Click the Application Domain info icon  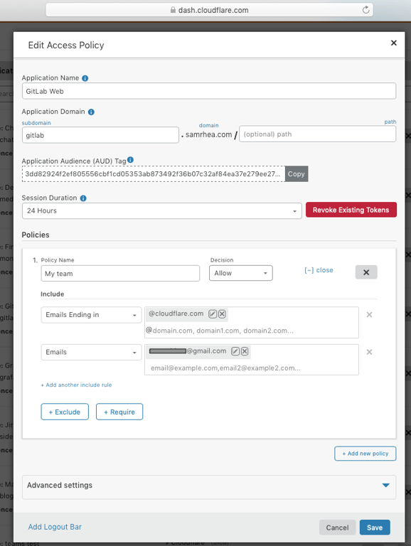tap(91, 112)
